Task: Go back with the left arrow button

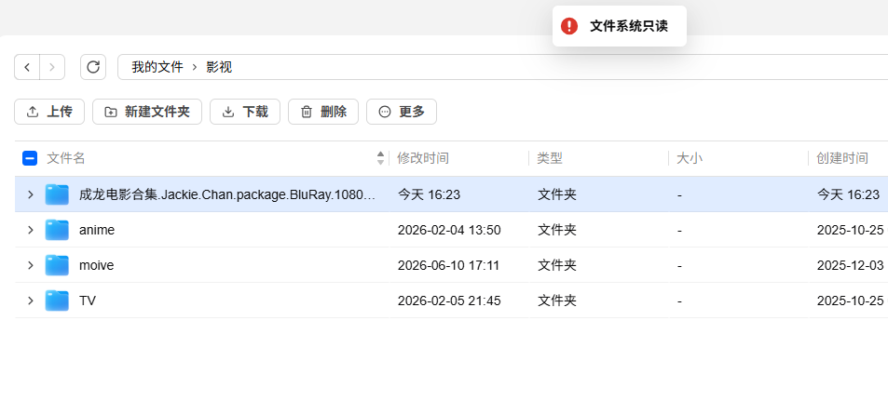Action: (27, 67)
